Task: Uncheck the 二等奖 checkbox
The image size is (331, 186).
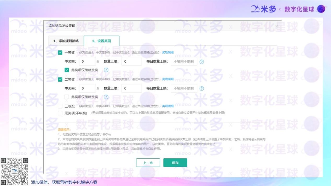Action: pos(60,79)
